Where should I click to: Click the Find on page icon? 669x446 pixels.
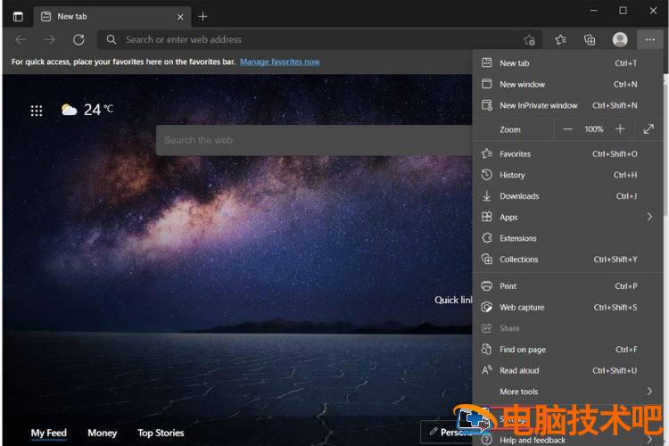coord(486,349)
